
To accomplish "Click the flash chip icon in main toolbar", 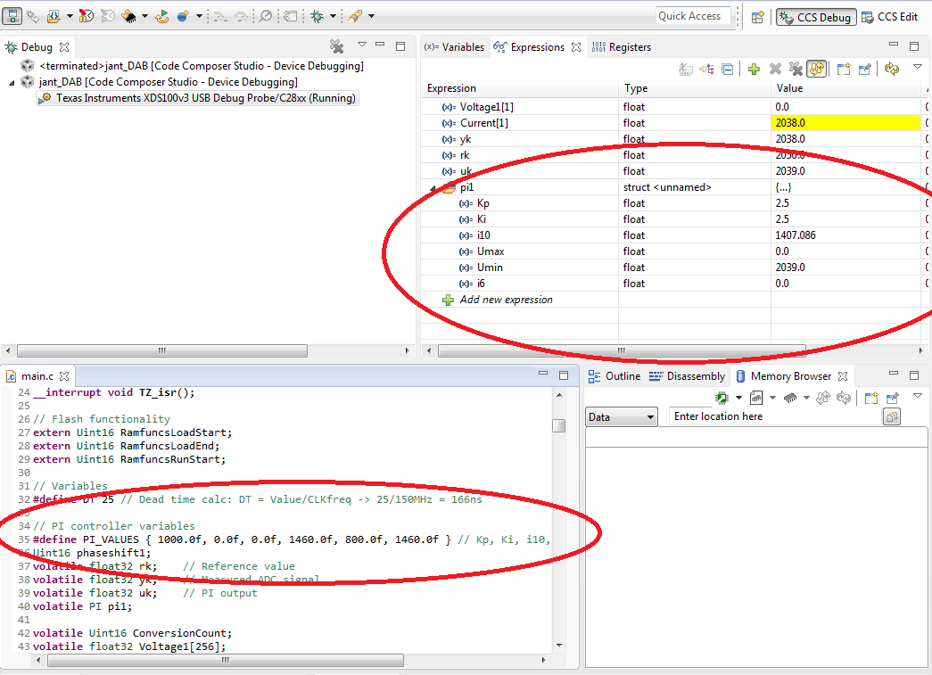I will pyautogui.click(x=128, y=16).
